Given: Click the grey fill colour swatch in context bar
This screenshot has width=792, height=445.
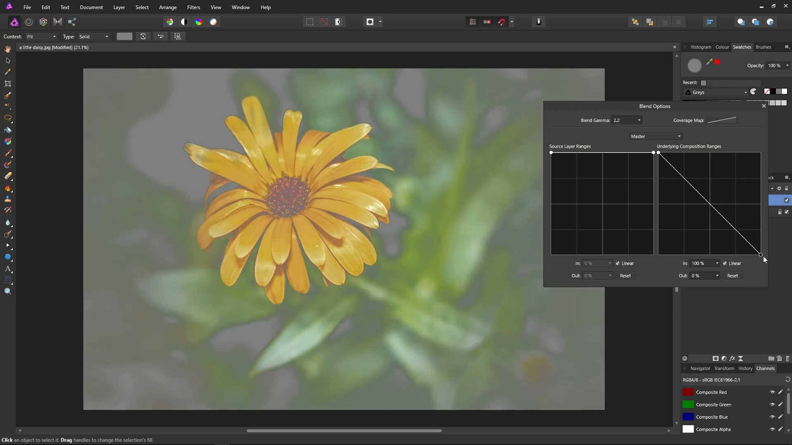Looking at the screenshot, I should (x=124, y=36).
